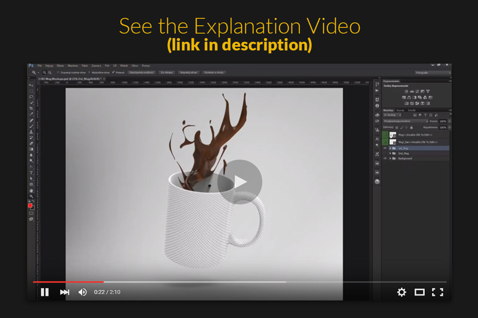
Task: Click the lock all icon in Layers
Action: (x=411, y=128)
